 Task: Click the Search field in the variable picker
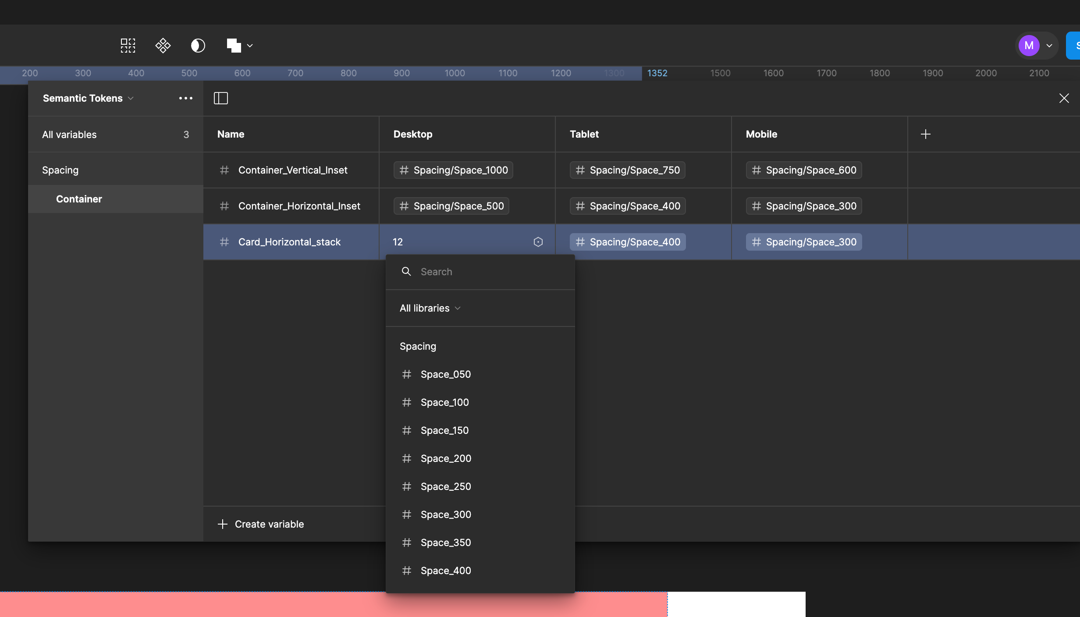pos(480,272)
